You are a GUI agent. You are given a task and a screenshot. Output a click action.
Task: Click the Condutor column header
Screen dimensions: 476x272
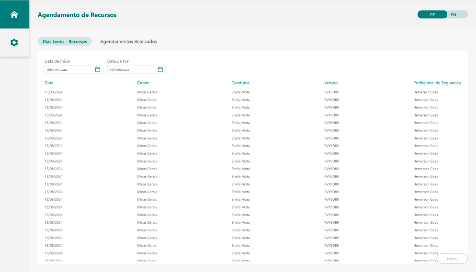pos(240,83)
